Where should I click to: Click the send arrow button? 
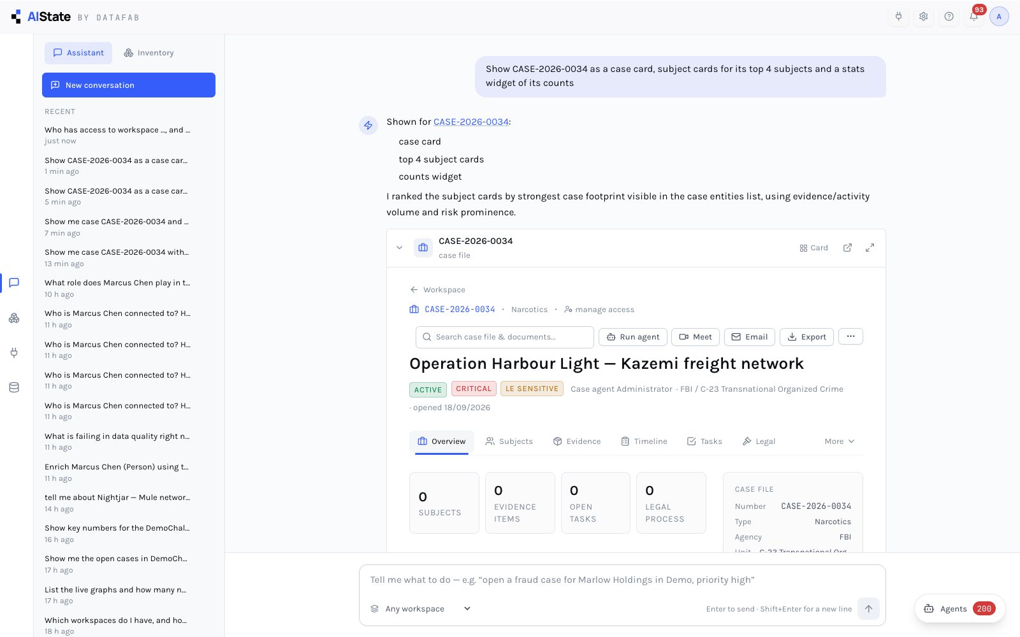tap(868, 608)
